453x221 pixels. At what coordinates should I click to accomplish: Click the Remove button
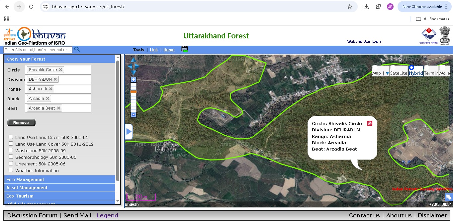21,123
